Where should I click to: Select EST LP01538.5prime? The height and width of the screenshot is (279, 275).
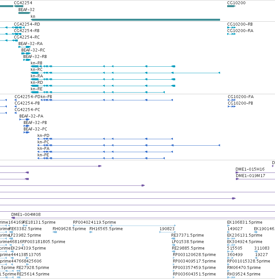[188, 242]
